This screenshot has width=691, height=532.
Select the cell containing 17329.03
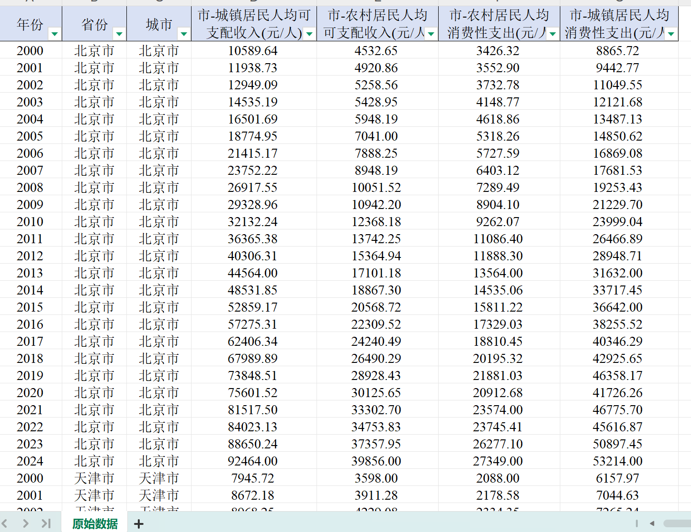[499, 324]
